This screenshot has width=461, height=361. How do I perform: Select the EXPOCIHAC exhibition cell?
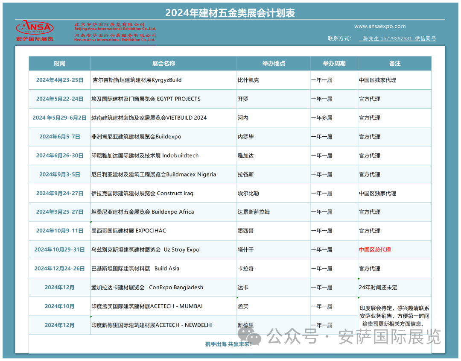tap(163, 231)
